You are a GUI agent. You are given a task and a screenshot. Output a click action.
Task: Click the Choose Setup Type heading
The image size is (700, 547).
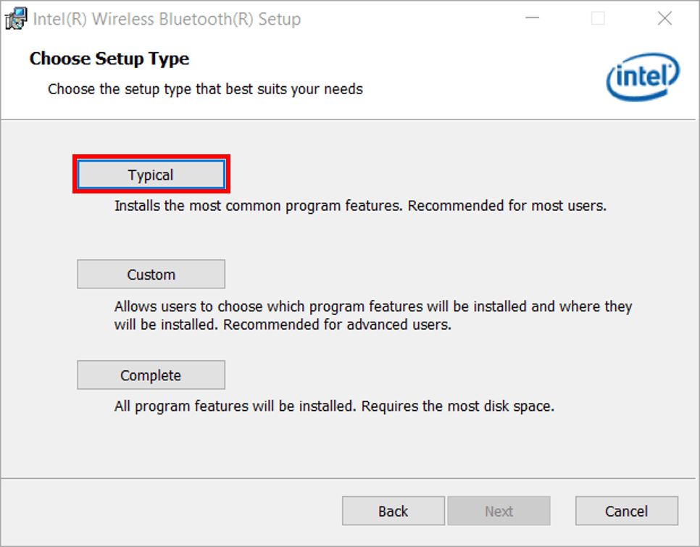[x=109, y=59]
